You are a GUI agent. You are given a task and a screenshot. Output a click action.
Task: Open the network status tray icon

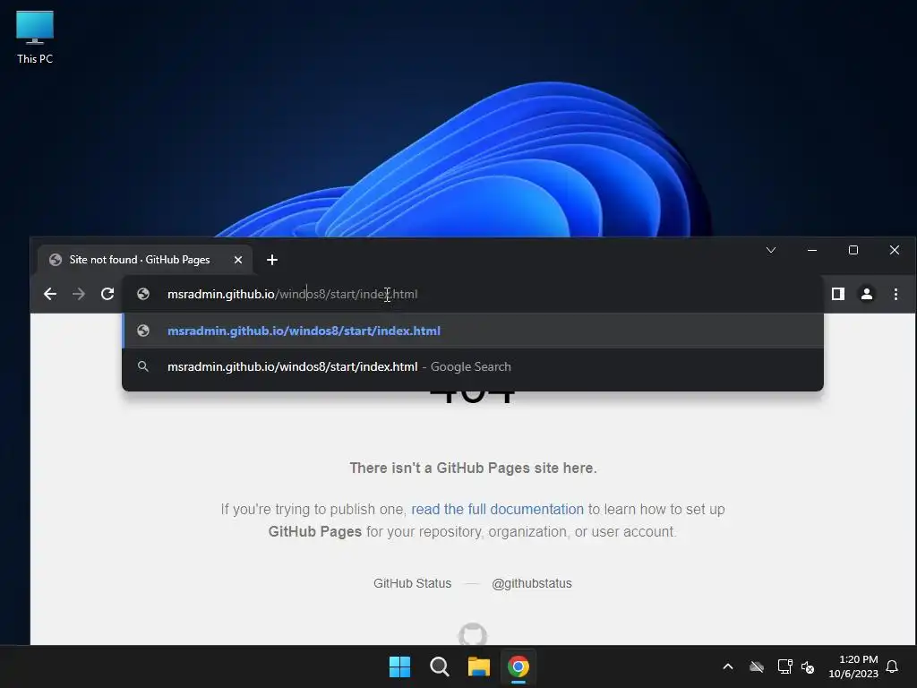(x=784, y=666)
